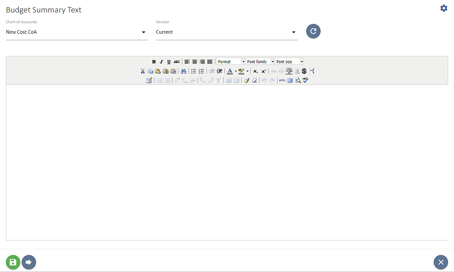This screenshot has width=454, height=272.
Task: Apply superscript formatting
Action: pos(264,71)
